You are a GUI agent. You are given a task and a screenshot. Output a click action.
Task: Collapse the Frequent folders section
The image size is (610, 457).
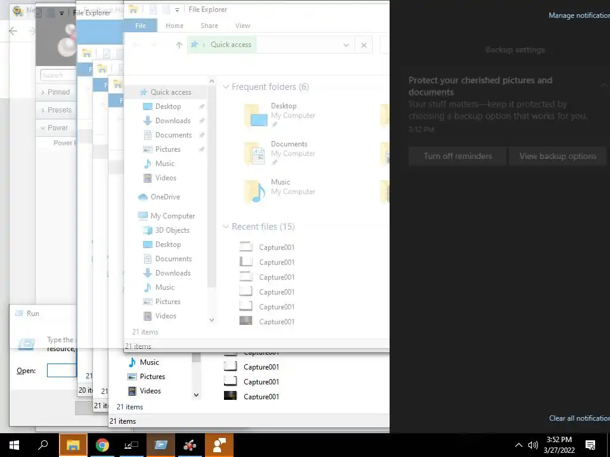pos(226,87)
